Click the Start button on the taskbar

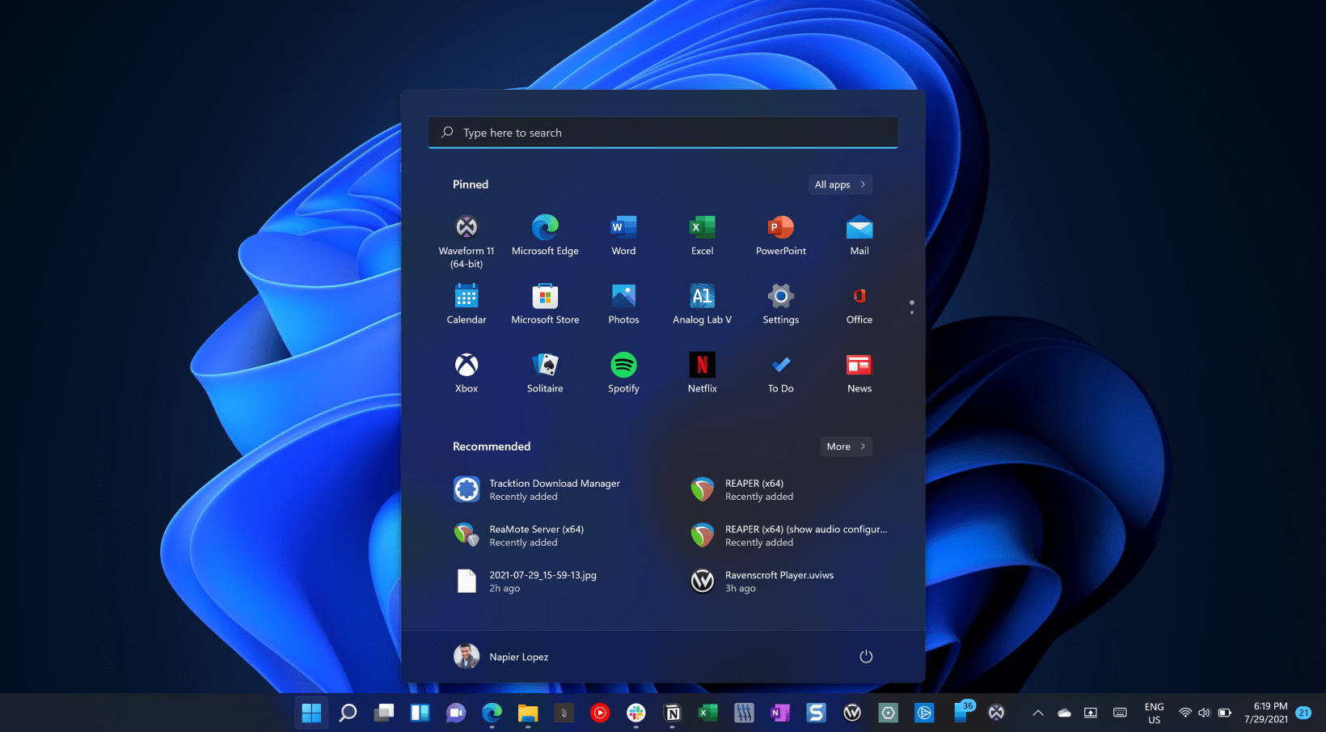311,713
